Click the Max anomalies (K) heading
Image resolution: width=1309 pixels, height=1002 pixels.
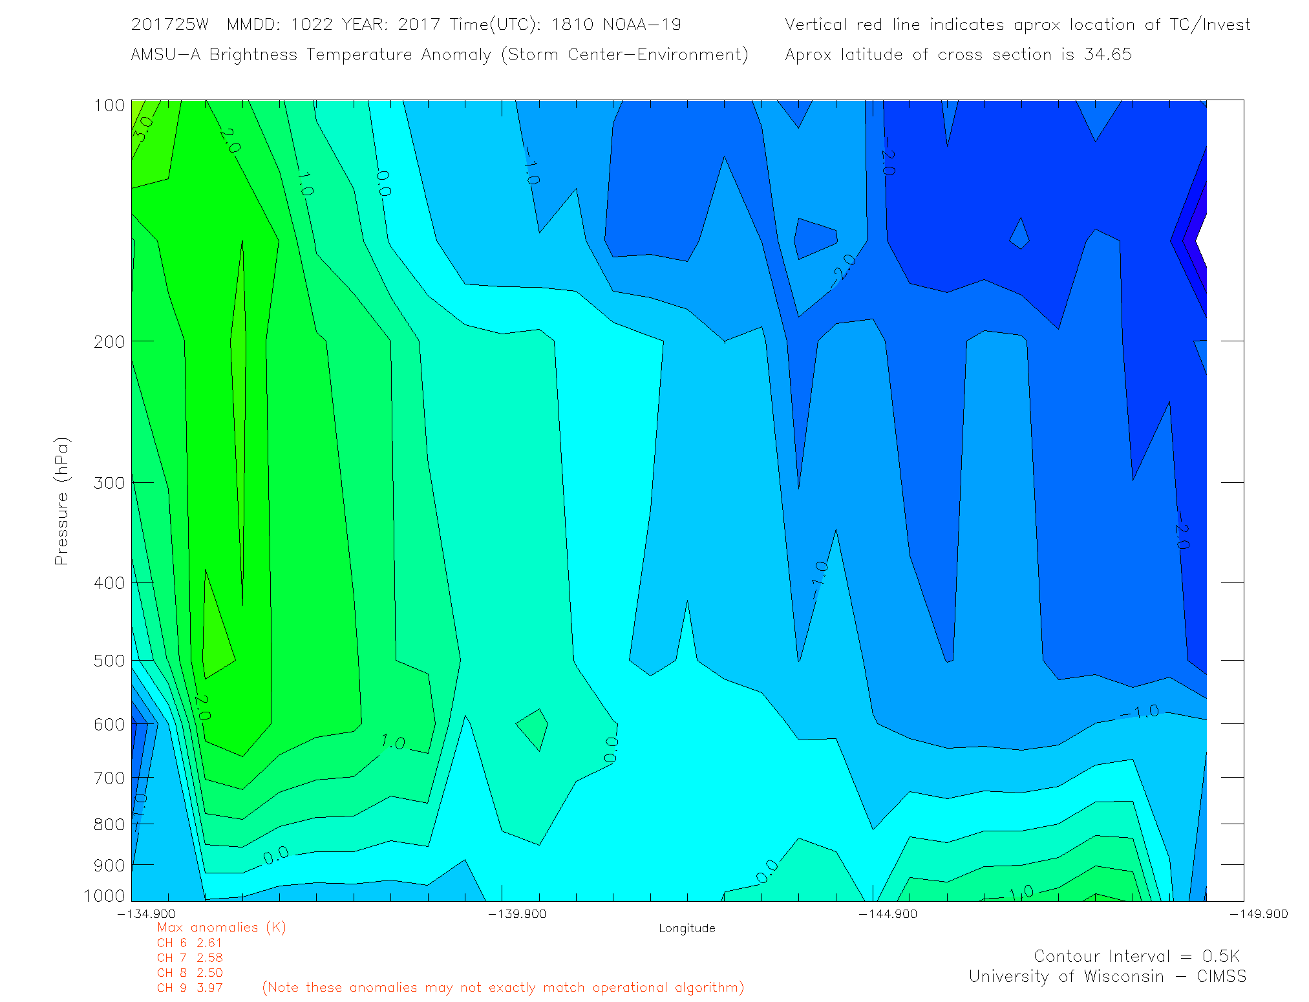(221, 928)
